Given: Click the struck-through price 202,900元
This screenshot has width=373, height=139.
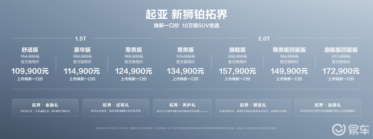Looking at the screenshot, I should (237, 57).
